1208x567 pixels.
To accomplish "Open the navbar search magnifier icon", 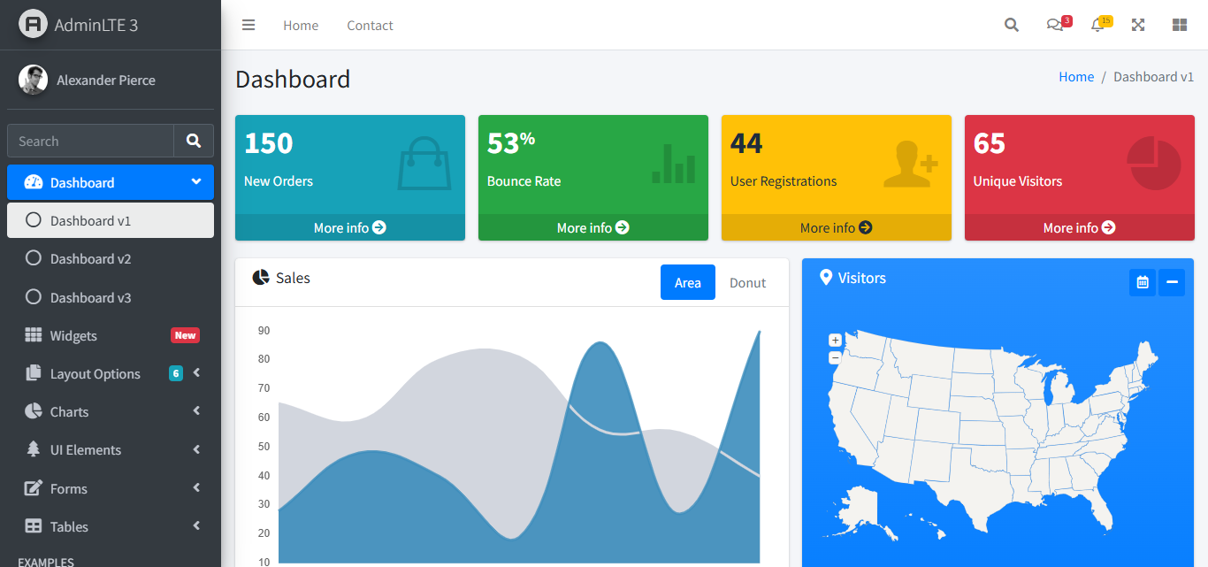I will [1012, 25].
